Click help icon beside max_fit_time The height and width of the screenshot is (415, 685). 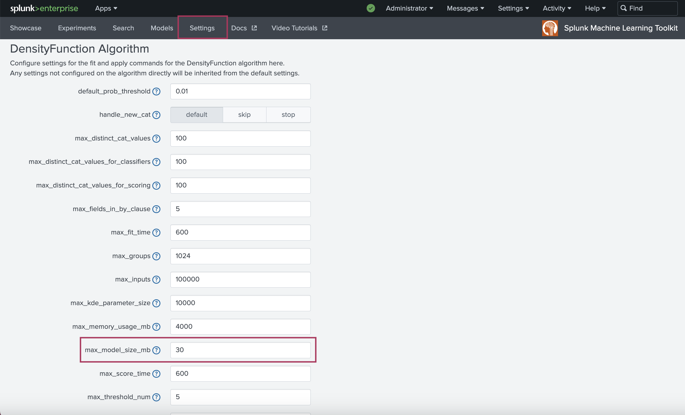click(x=156, y=233)
